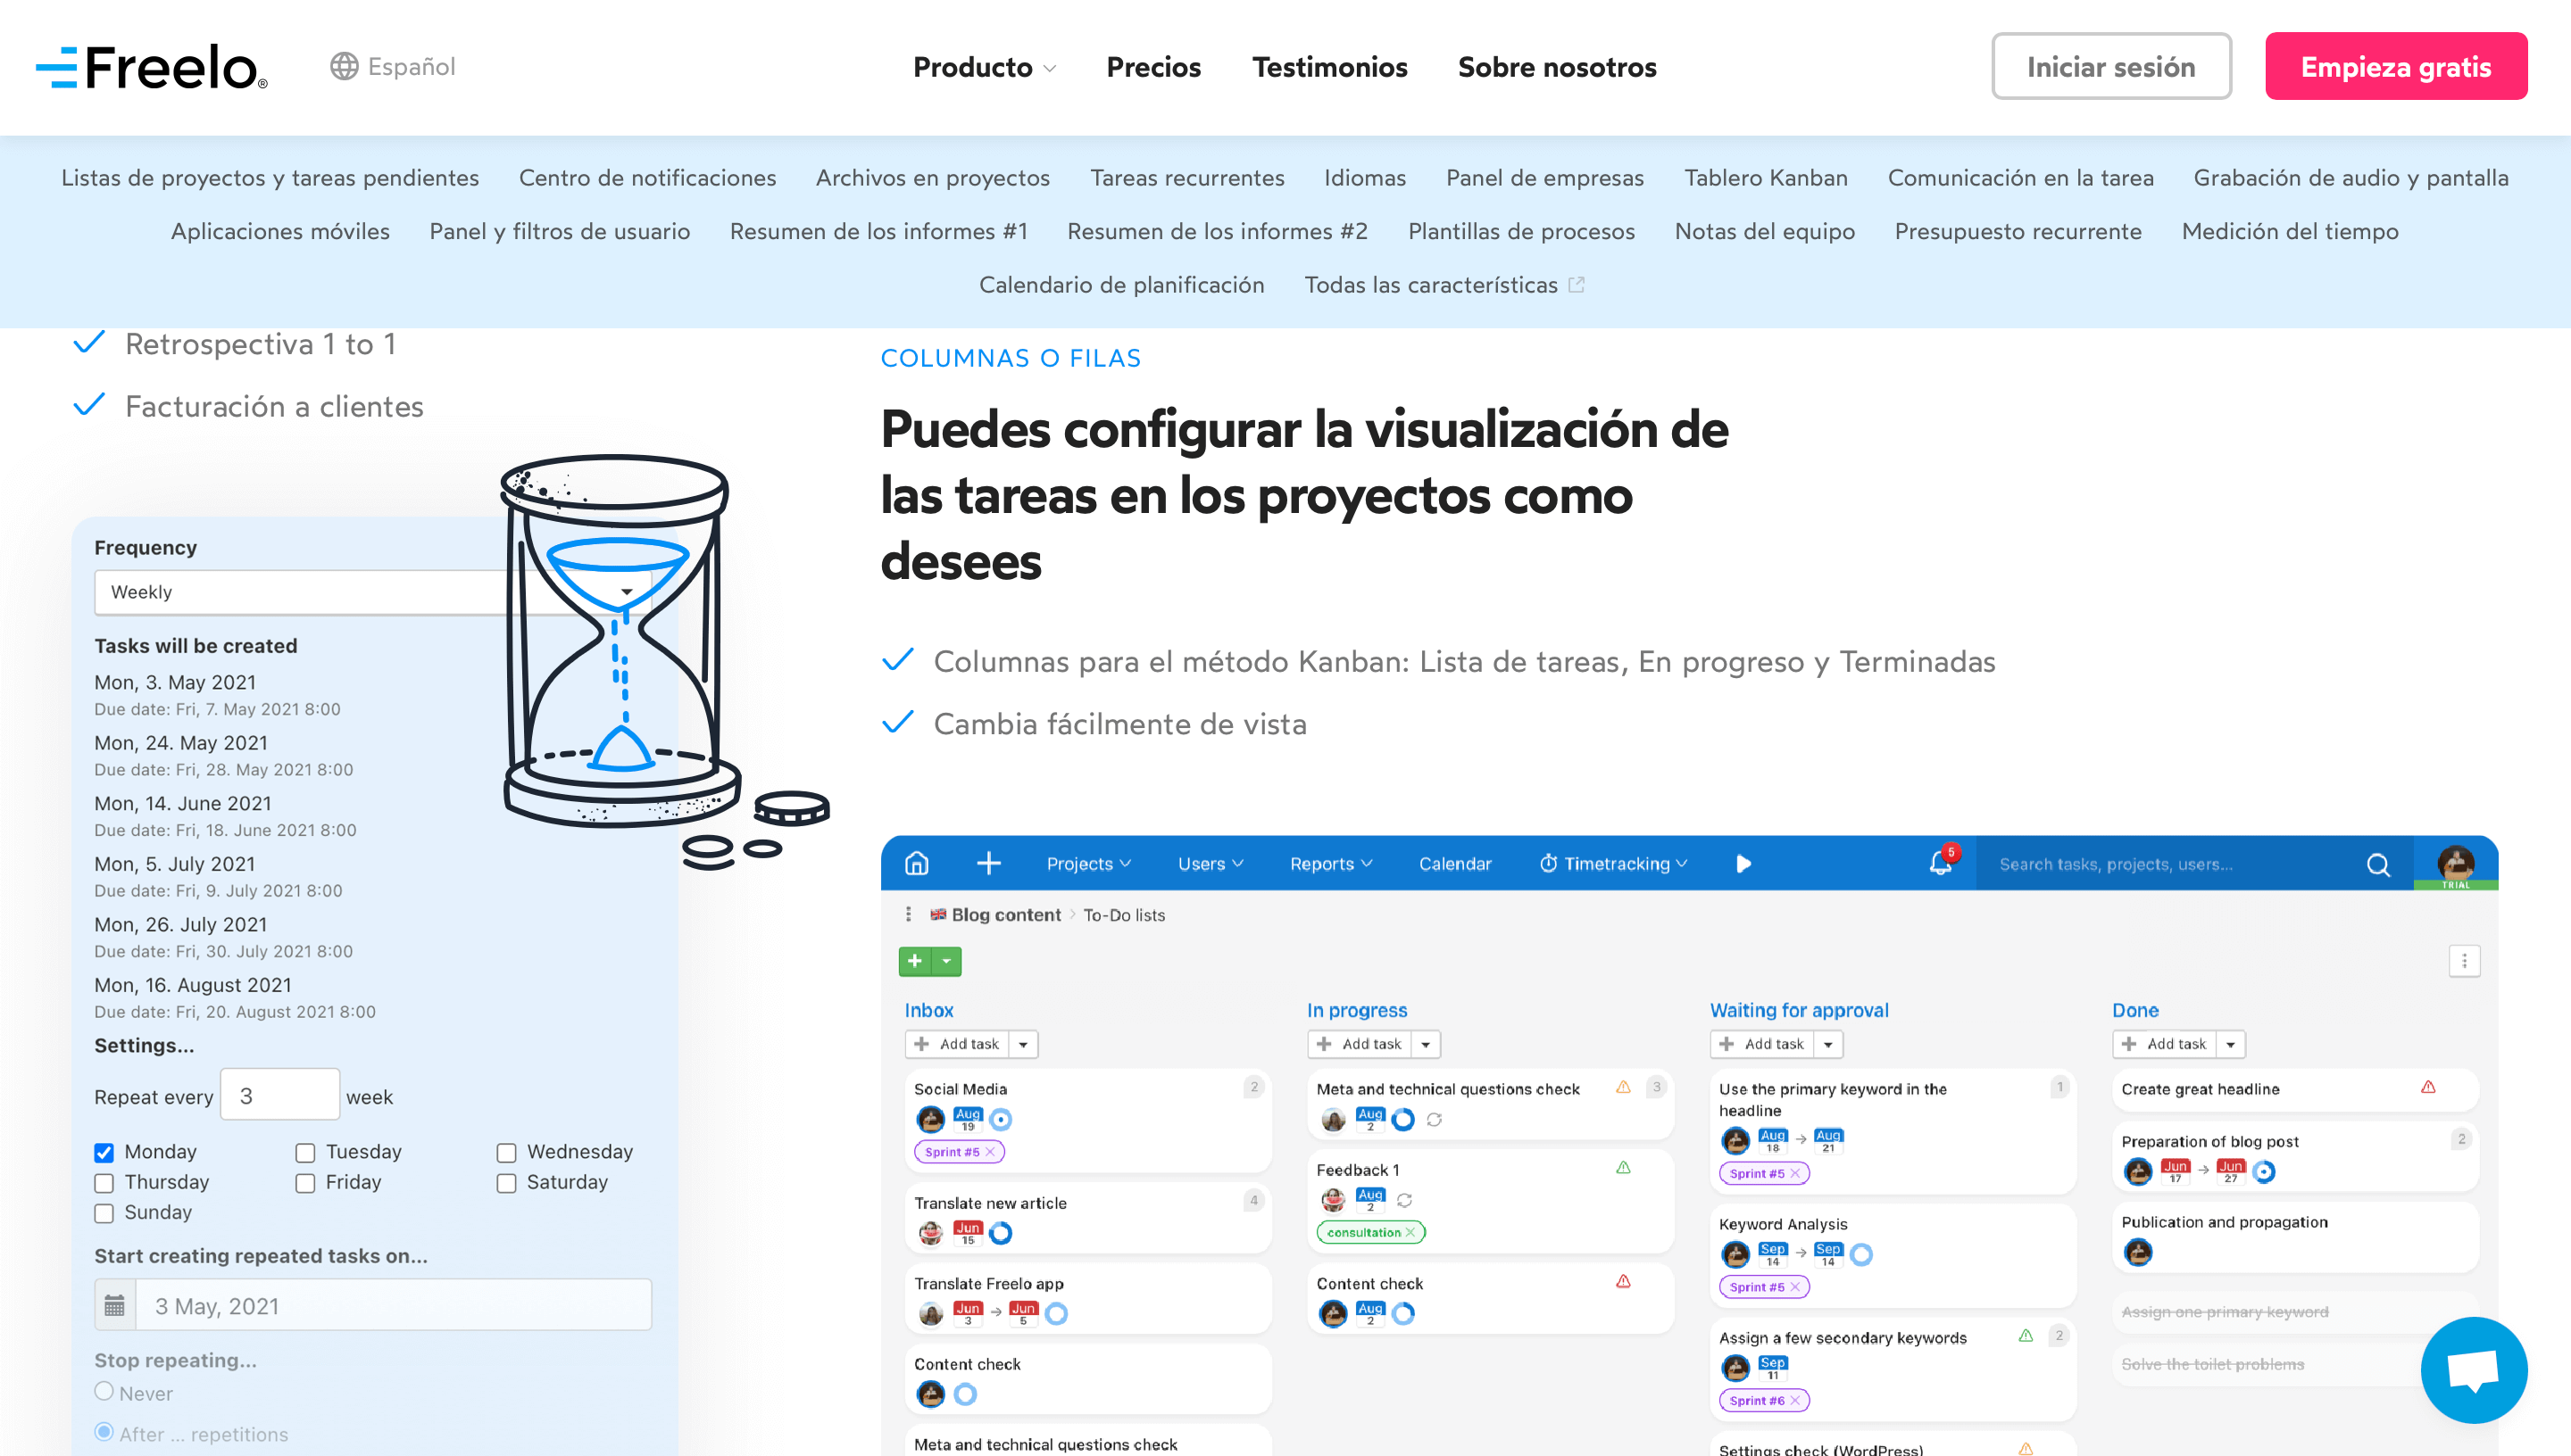The image size is (2571, 1456).
Task: Click the Projects dropdown in the navigation bar
Action: click(x=1086, y=863)
